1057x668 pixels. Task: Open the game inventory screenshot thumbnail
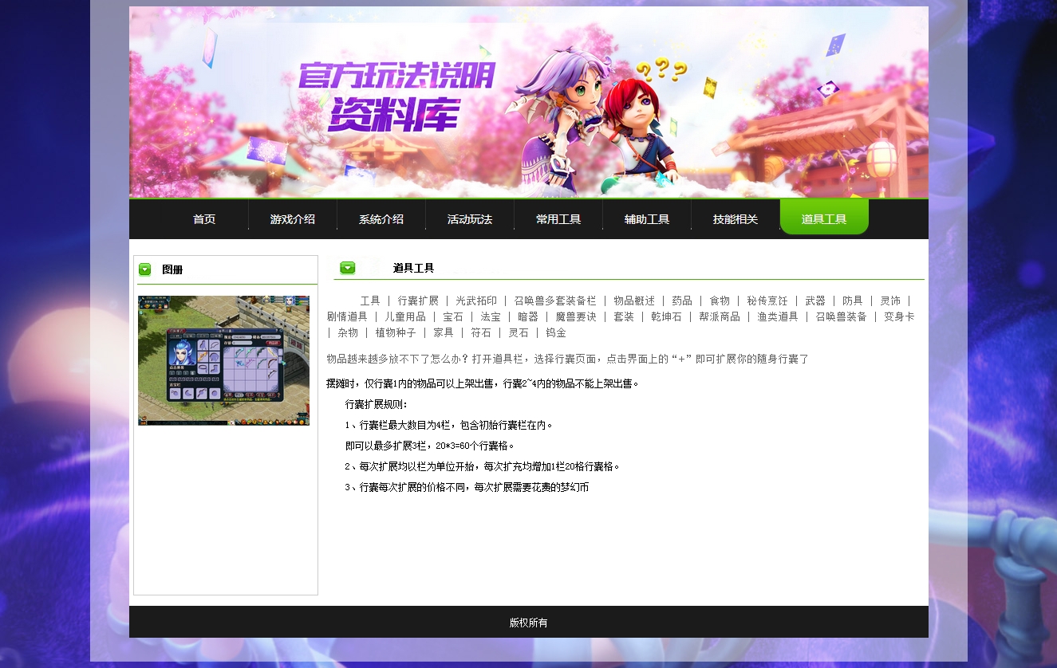[x=223, y=360]
